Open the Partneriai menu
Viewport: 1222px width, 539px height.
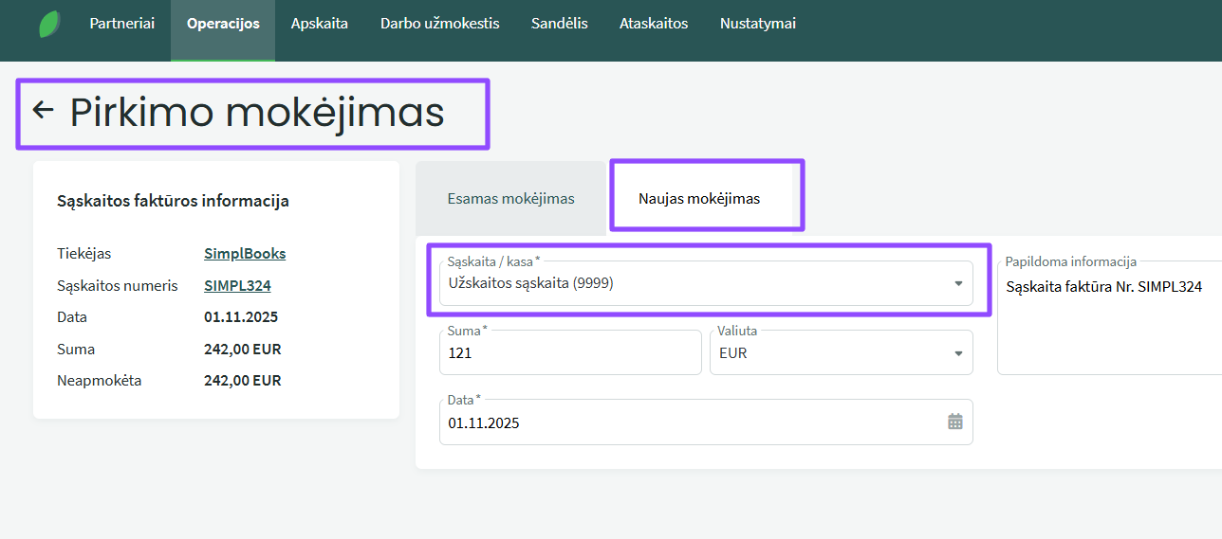pos(121,24)
